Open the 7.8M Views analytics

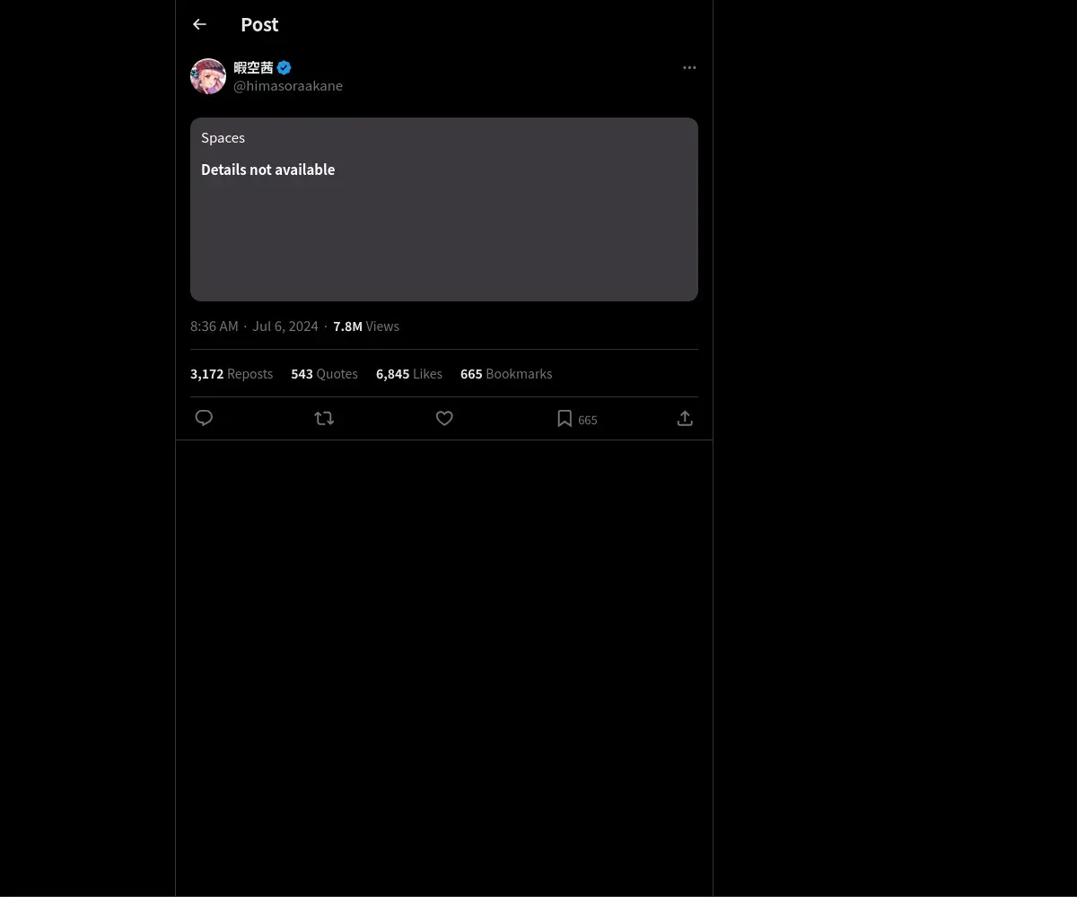click(366, 327)
